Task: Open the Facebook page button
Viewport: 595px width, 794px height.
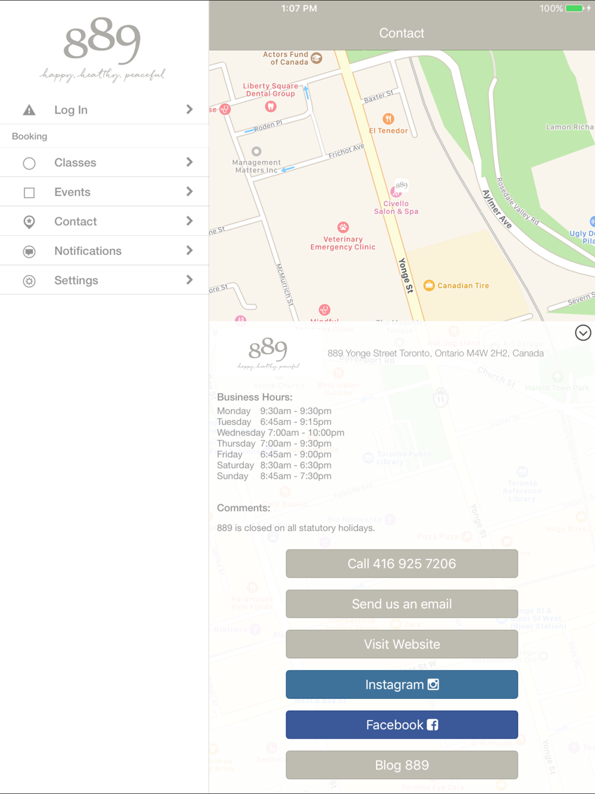Action: point(402,725)
